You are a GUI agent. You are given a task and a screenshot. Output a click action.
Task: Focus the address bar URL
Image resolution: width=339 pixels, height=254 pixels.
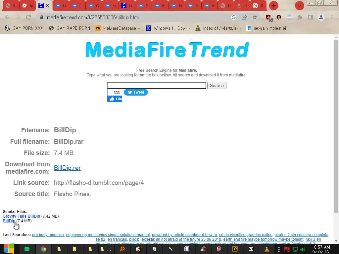point(93,17)
